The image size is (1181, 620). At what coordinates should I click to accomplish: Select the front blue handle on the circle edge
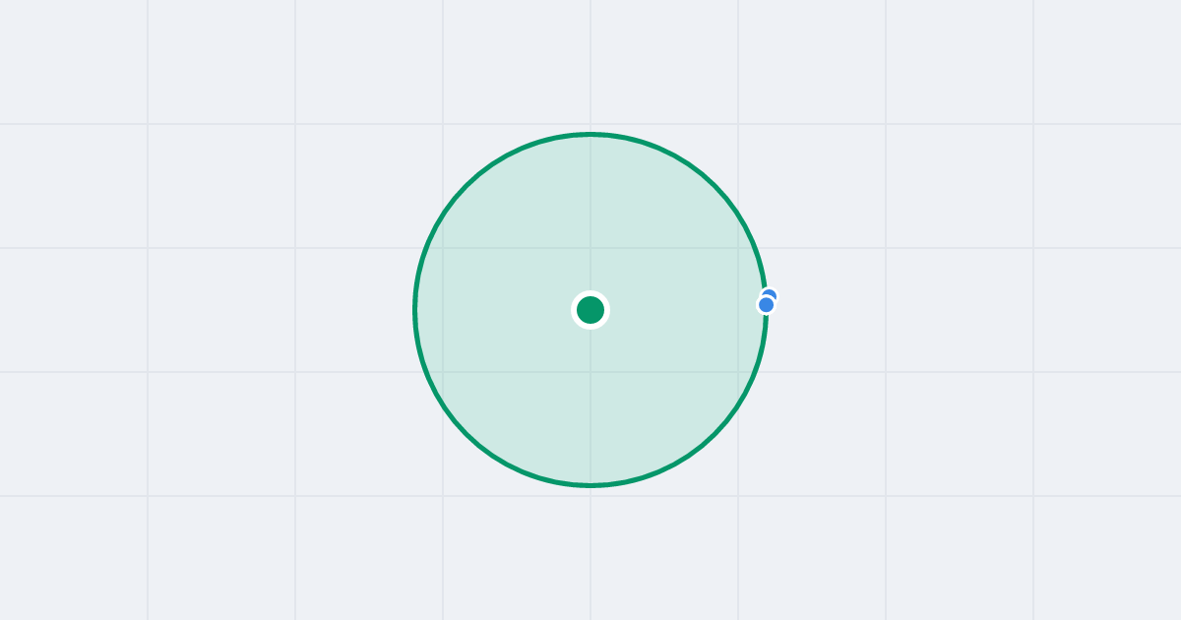coord(766,305)
